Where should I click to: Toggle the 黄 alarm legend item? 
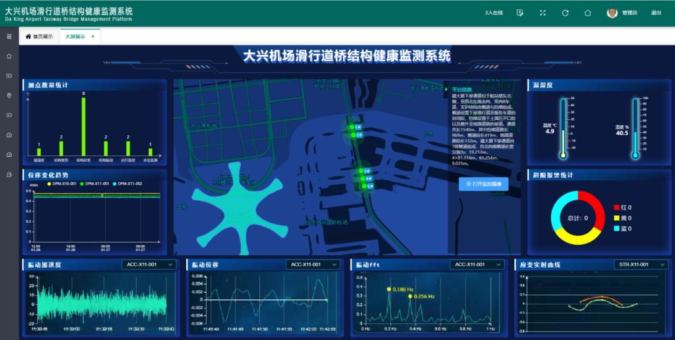(x=622, y=218)
